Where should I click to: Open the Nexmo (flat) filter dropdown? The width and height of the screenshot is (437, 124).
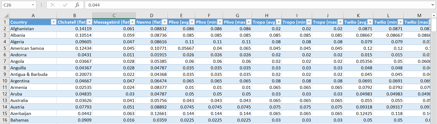pos(165,22)
